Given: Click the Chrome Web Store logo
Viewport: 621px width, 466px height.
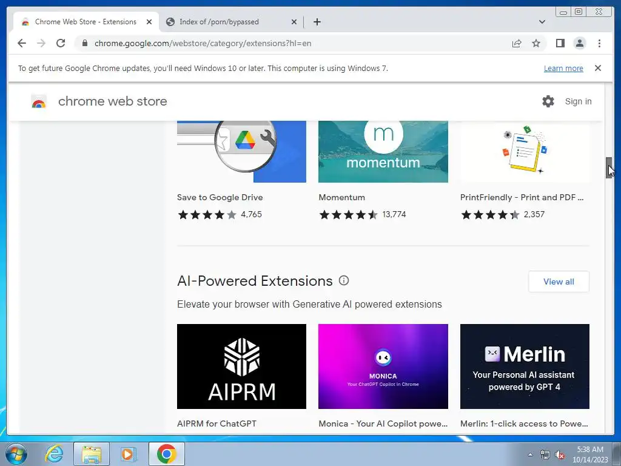Looking at the screenshot, I should [x=39, y=102].
